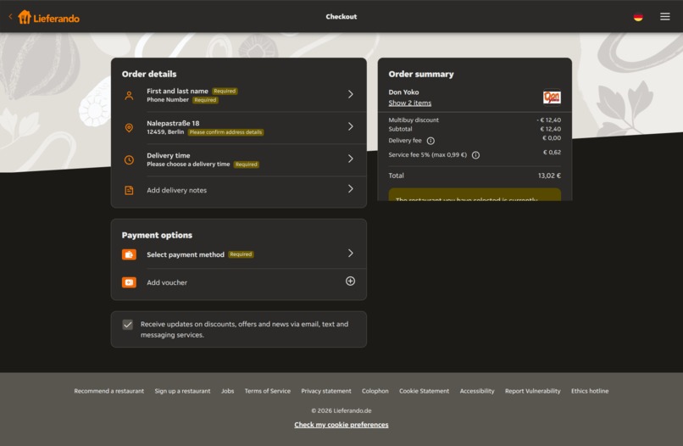The width and height of the screenshot is (683, 446).
Task: Click 'Please confirm address details' badge
Action: [225, 132]
